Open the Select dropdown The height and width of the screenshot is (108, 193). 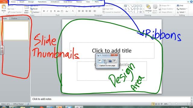click(181, 12)
